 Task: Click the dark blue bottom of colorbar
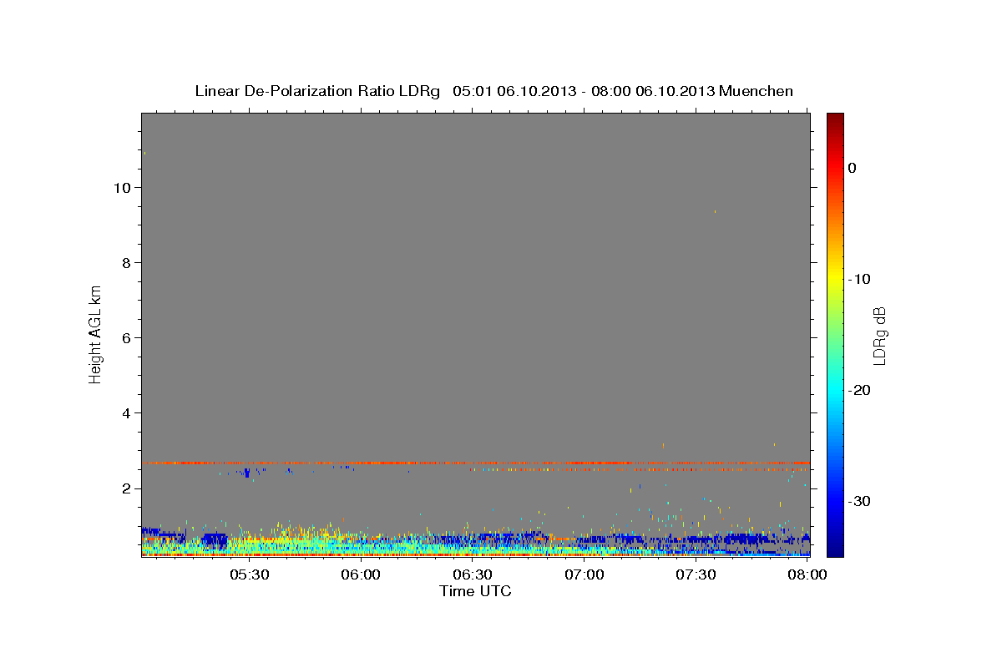[835, 549]
